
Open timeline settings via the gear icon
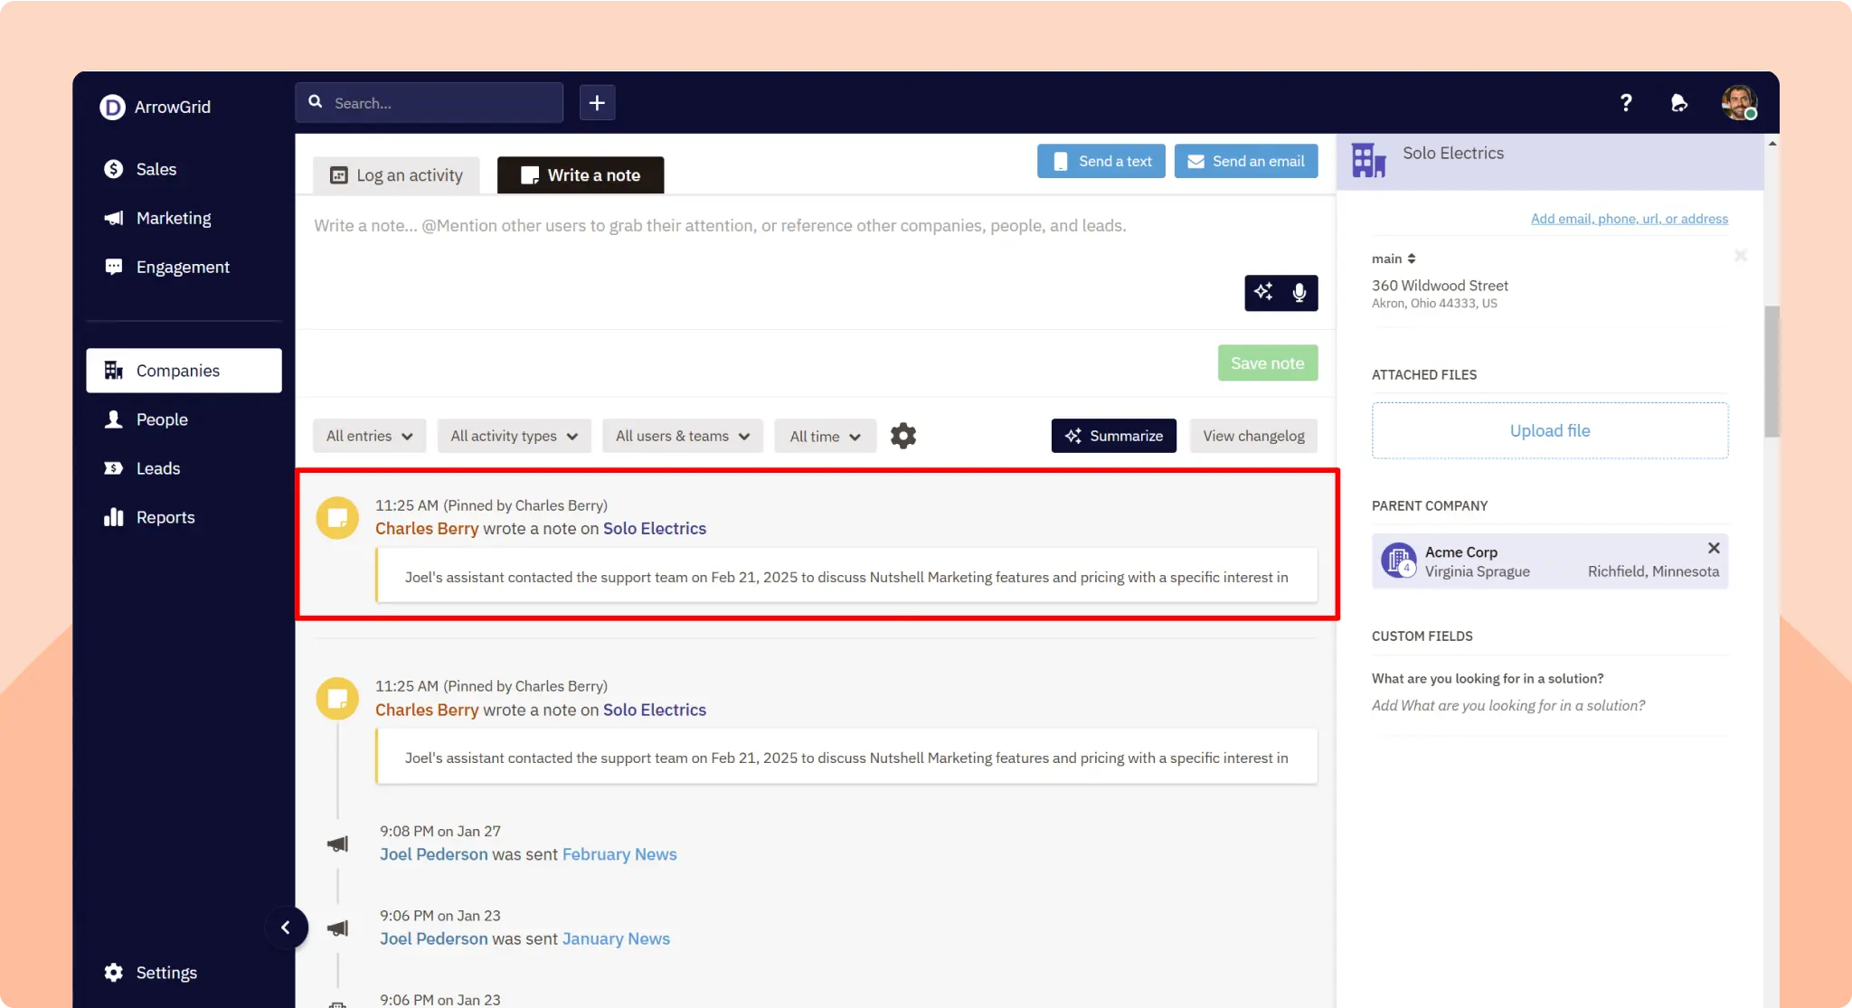point(903,435)
